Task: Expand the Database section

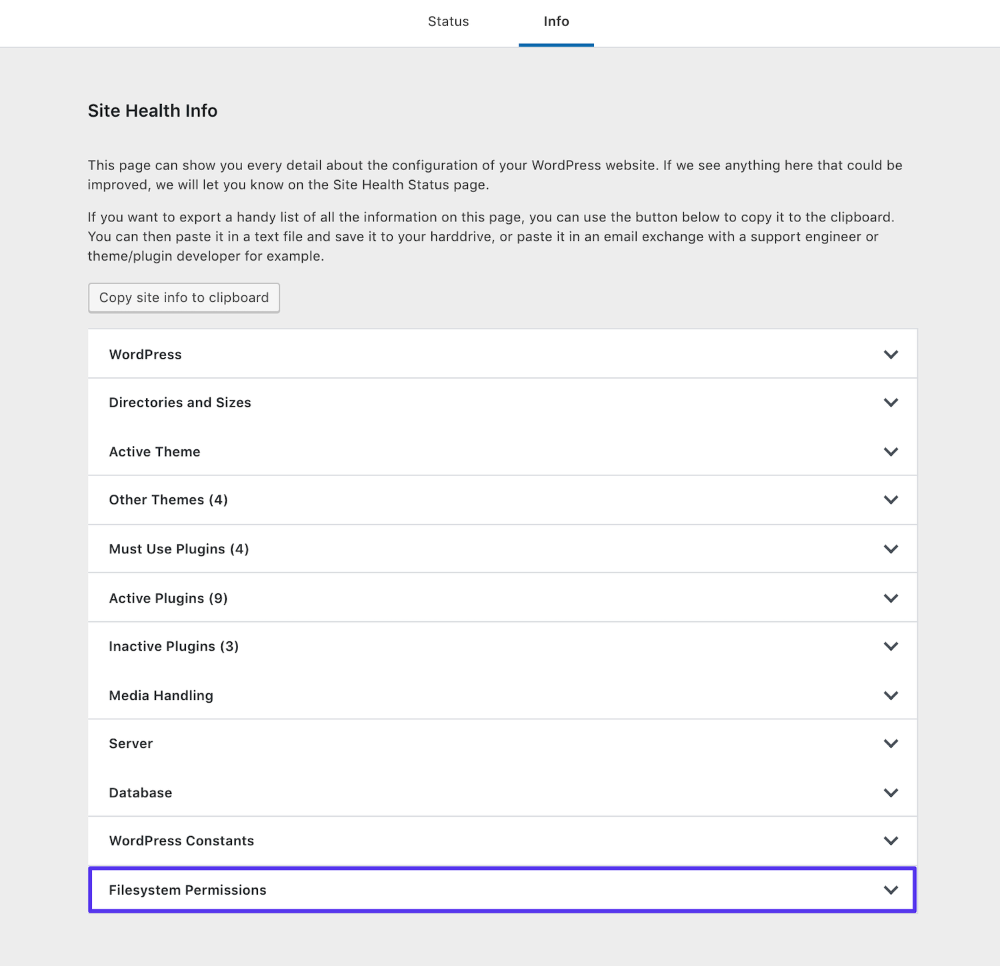Action: (x=890, y=793)
